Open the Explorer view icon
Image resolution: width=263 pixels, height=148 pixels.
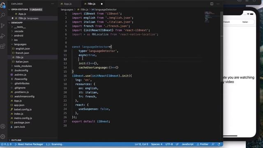(3, 5)
